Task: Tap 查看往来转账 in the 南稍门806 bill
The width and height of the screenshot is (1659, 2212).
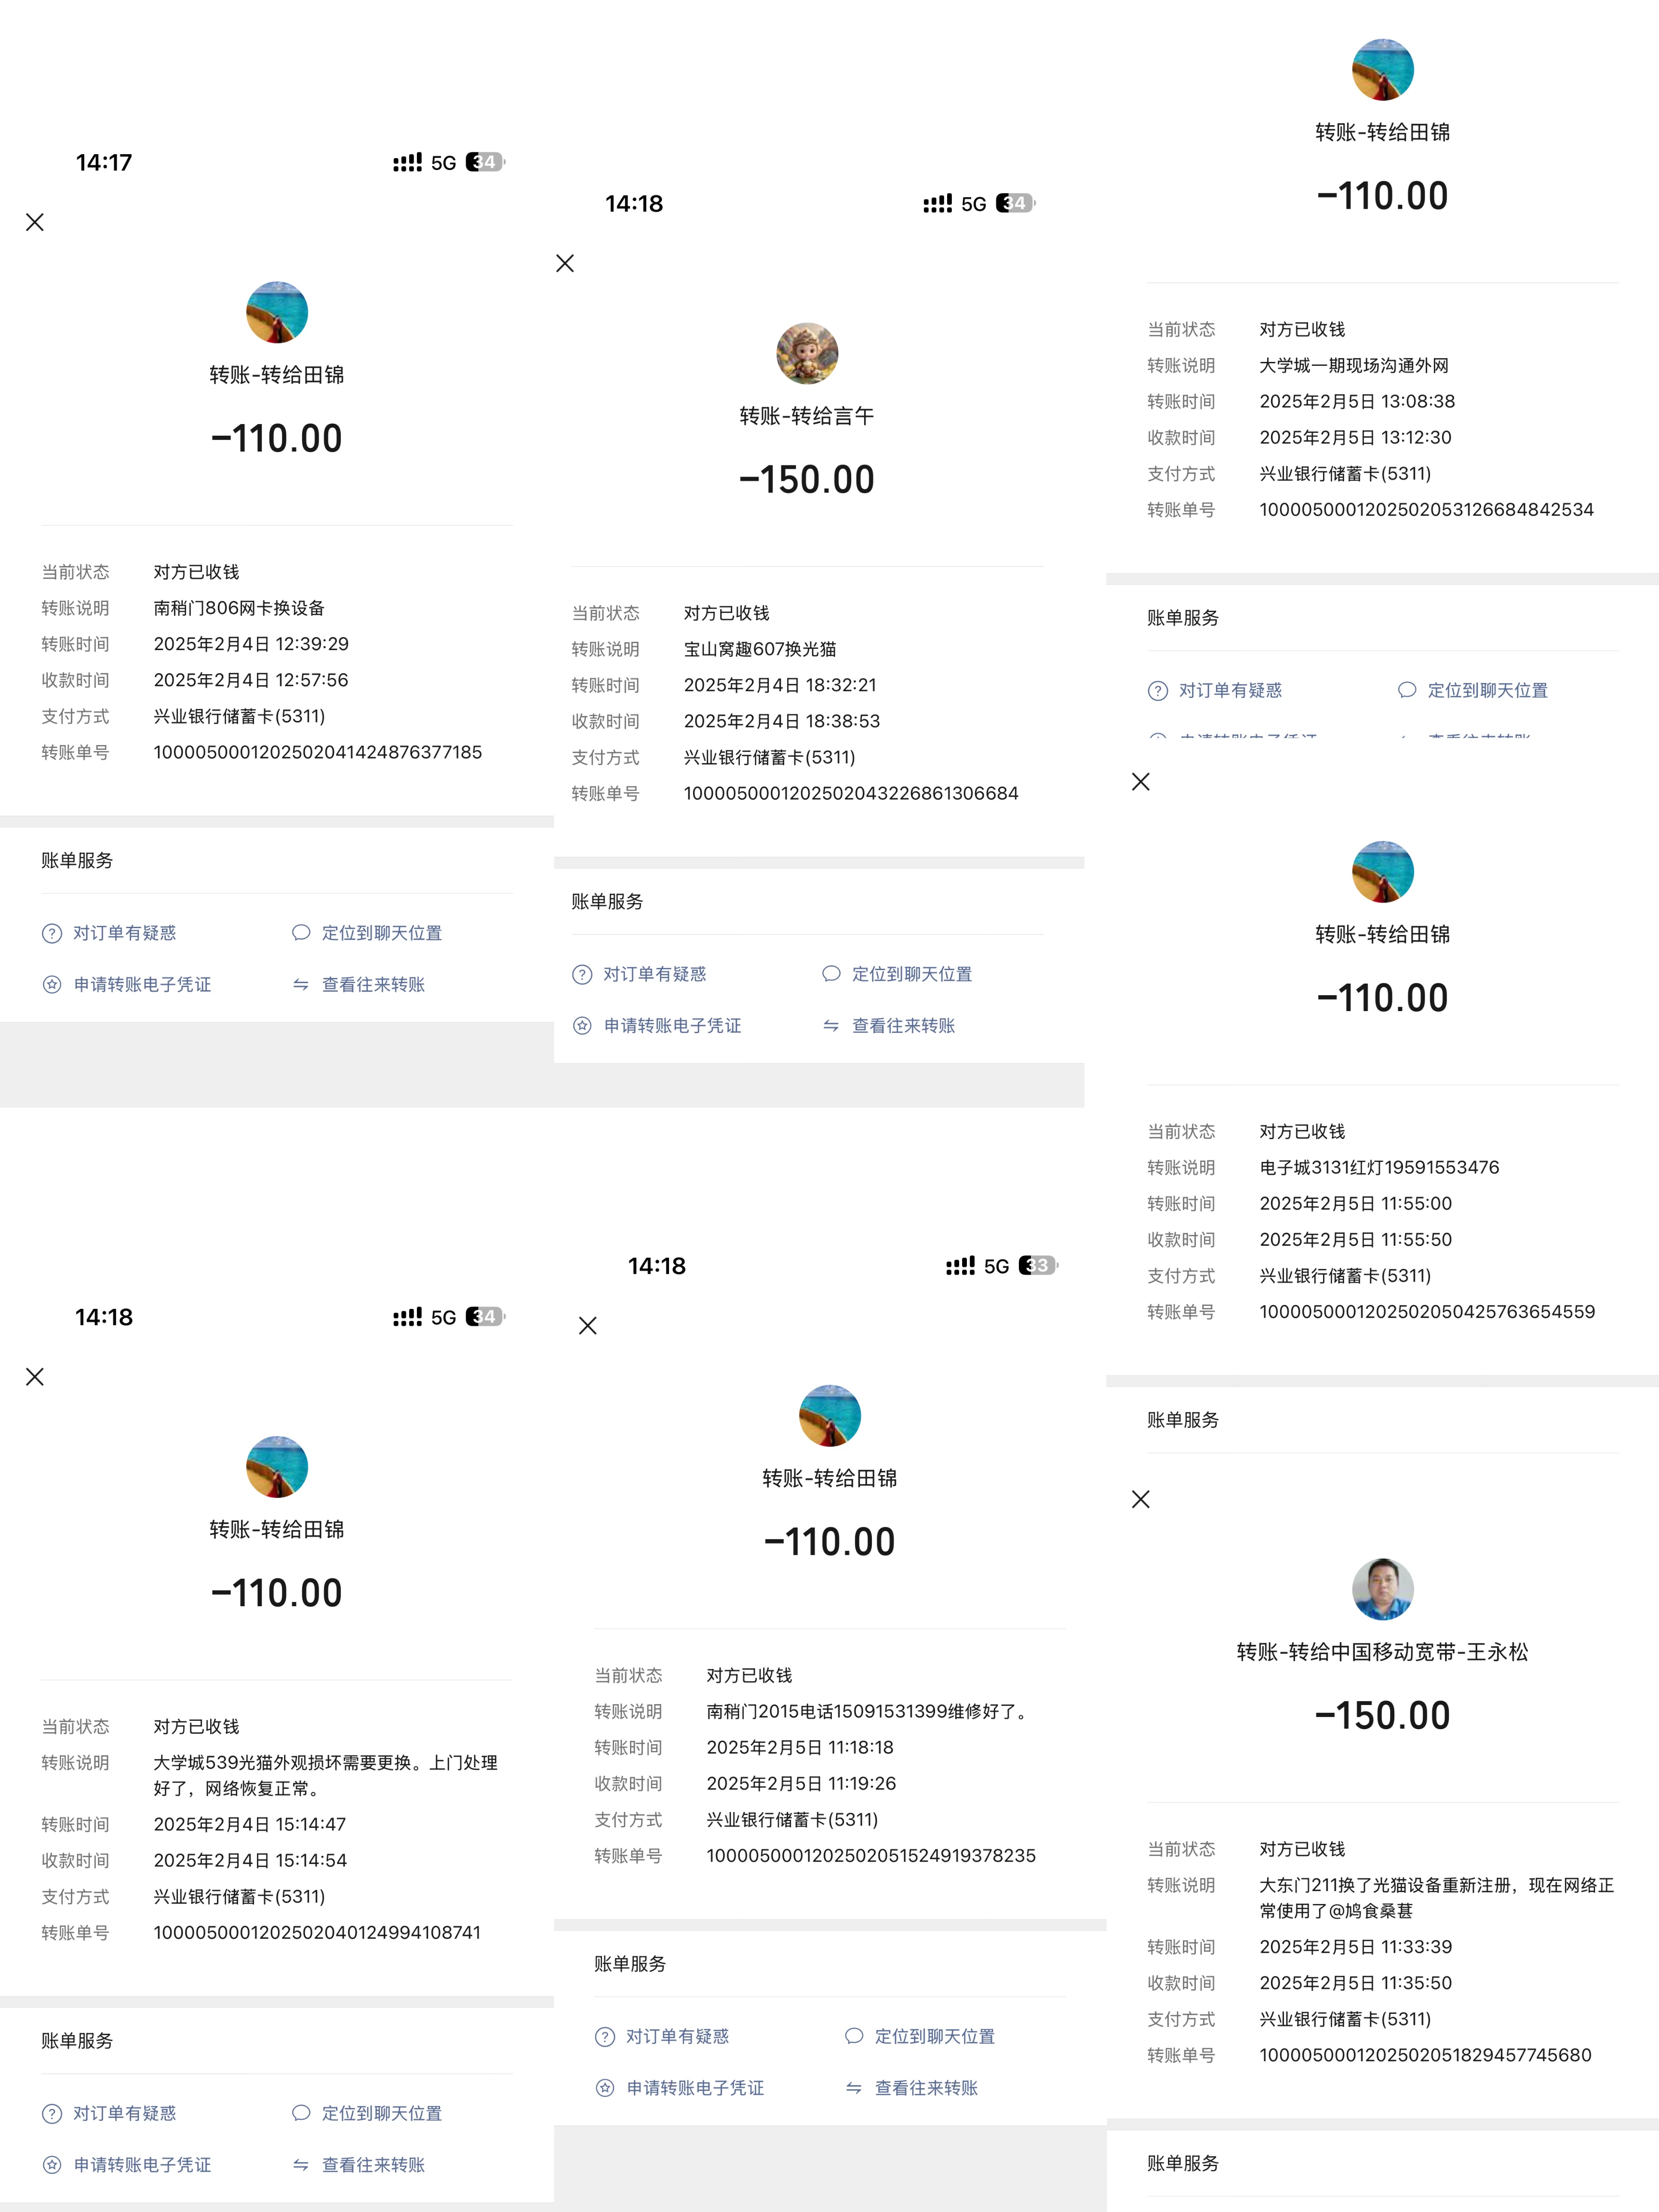Action: click(x=373, y=985)
